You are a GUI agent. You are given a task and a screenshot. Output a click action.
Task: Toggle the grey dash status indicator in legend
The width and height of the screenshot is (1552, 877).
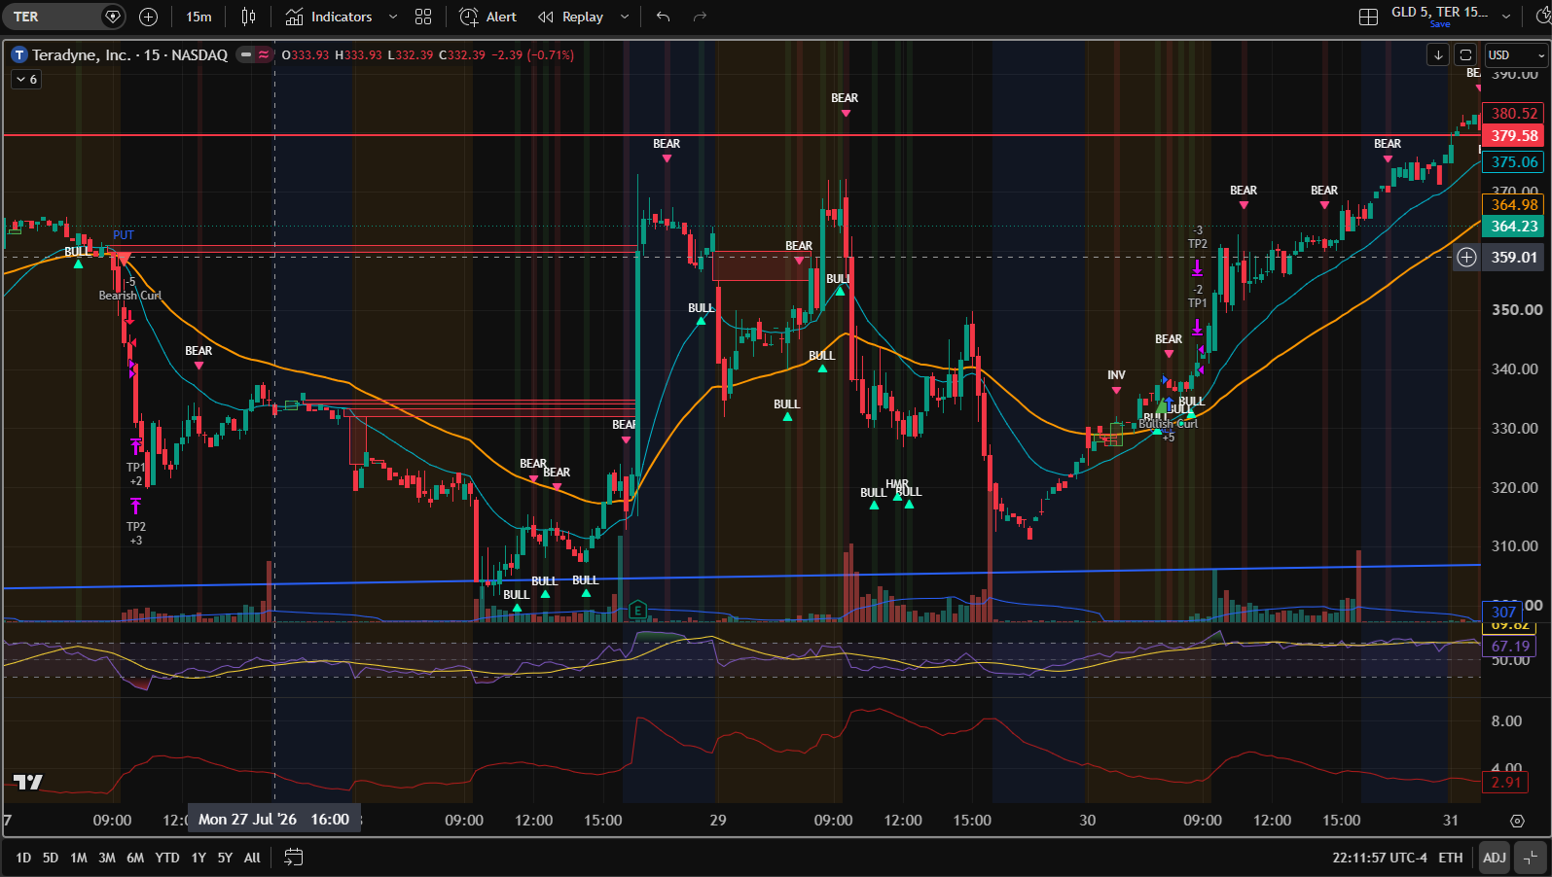[246, 55]
